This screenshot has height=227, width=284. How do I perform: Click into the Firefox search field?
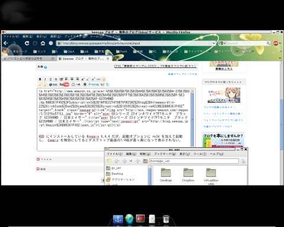point(247,43)
